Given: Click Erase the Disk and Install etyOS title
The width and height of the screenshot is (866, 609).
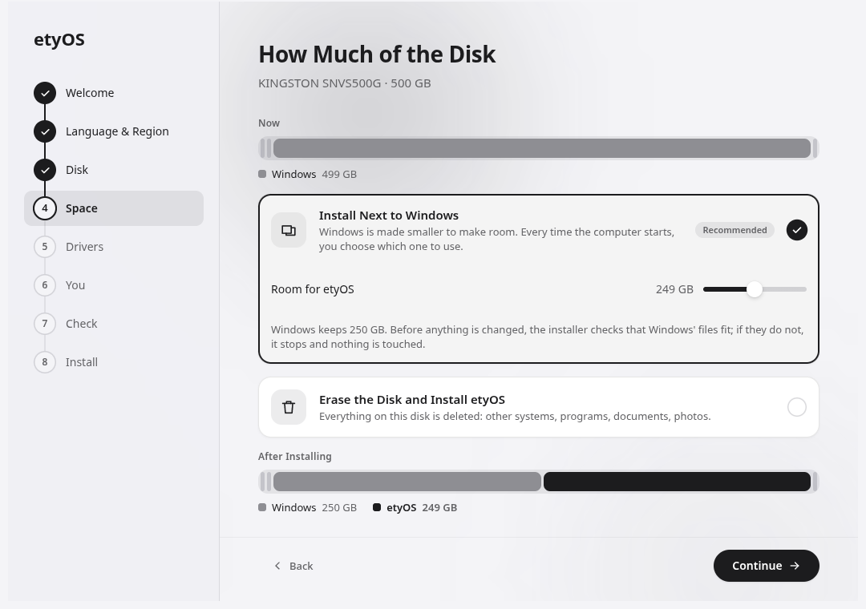Looking at the screenshot, I should click(412, 400).
